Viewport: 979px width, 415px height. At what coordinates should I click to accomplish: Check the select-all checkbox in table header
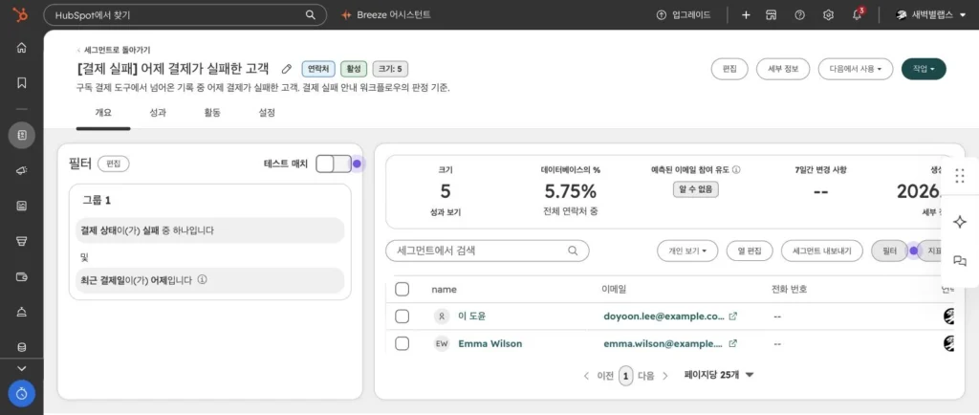pyautogui.click(x=402, y=290)
